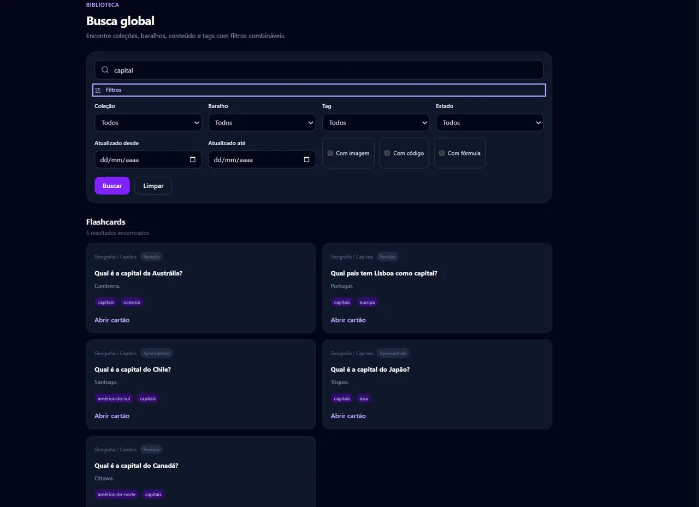The image size is (699, 507).
Task: Click question Qual é a capital do Canadá?
Action: point(137,466)
